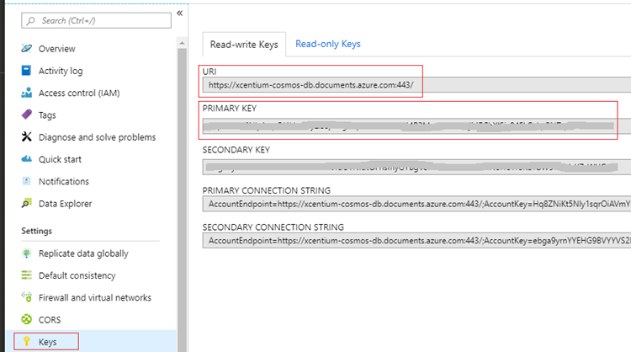Click the PRIMARY KEY value field

[416, 126]
